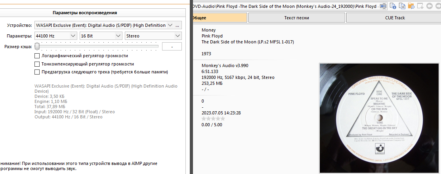Switch to the Текст песни tab

click(x=296, y=18)
